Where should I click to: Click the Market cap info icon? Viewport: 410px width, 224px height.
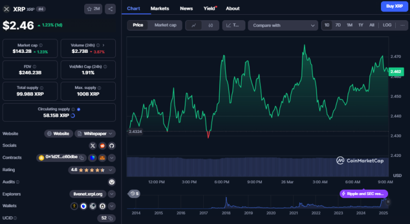tap(41, 45)
